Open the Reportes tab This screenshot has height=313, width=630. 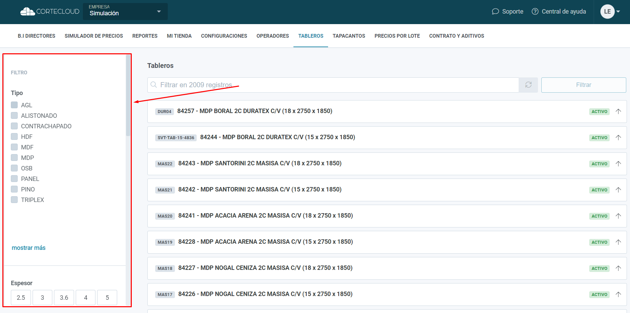coord(145,36)
